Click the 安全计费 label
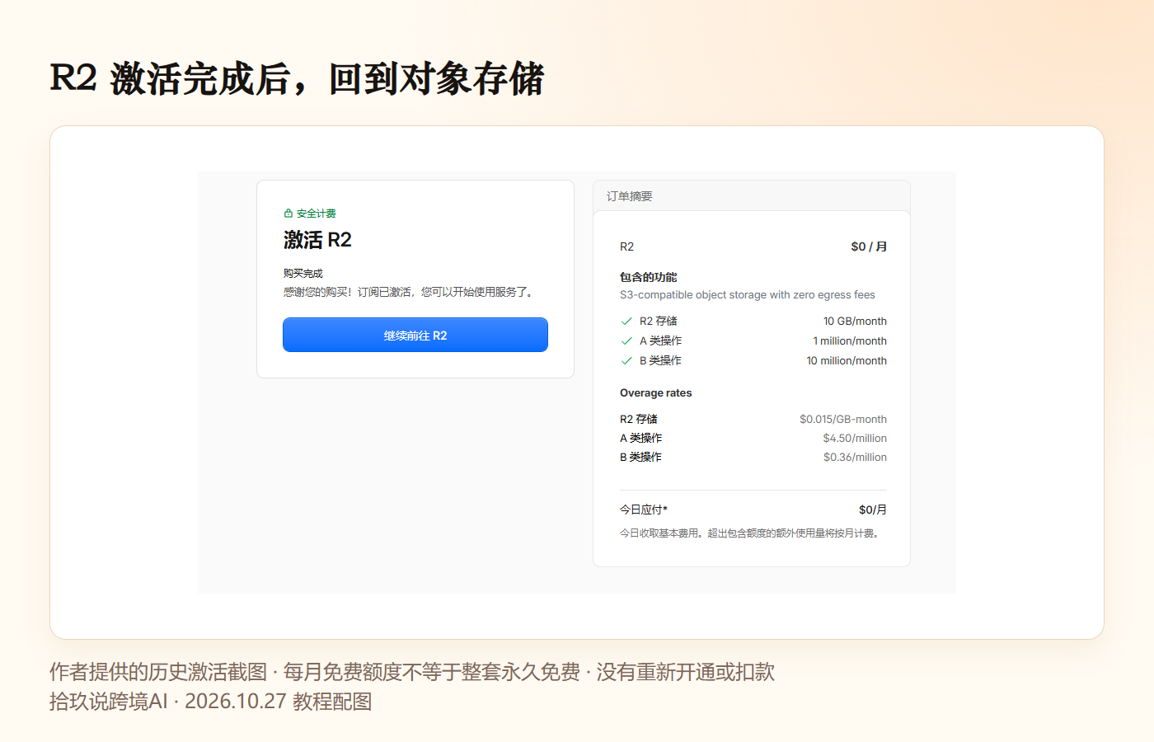1154x742 pixels. point(317,214)
